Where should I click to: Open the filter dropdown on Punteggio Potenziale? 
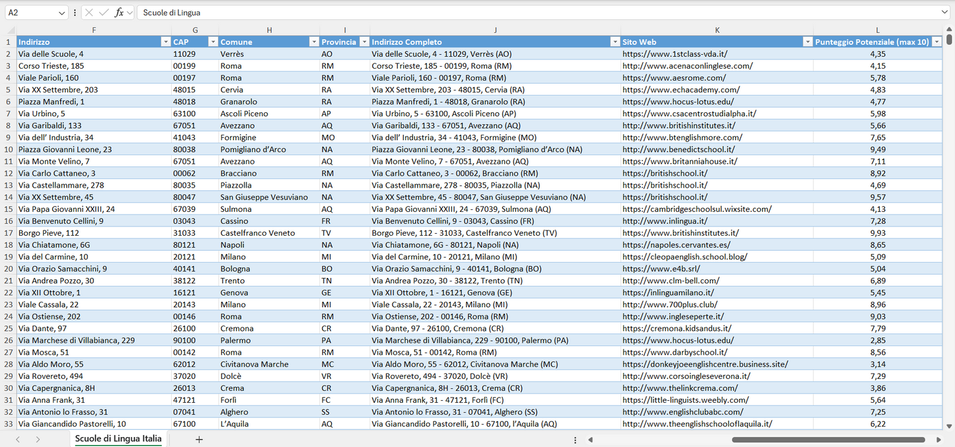pyautogui.click(x=937, y=41)
